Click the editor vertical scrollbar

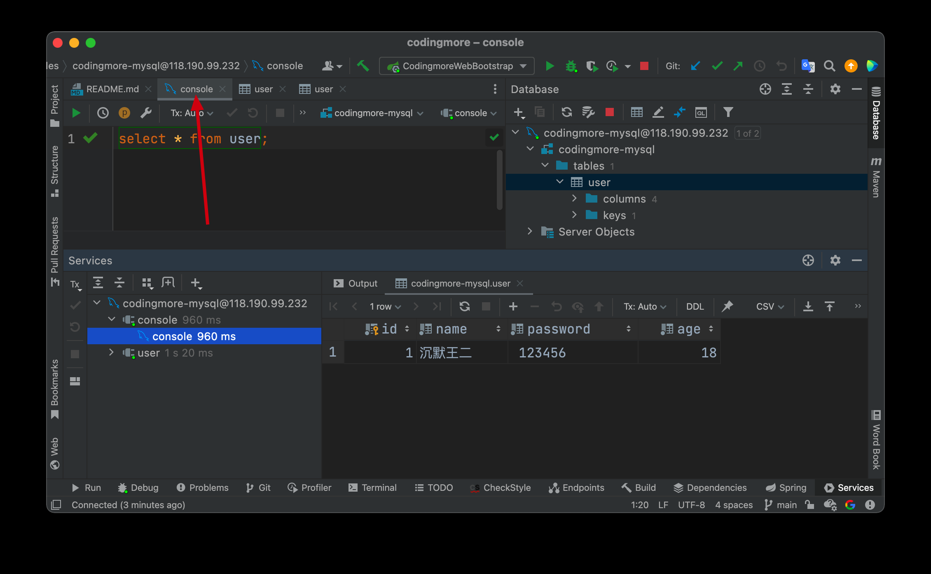click(x=499, y=180)
